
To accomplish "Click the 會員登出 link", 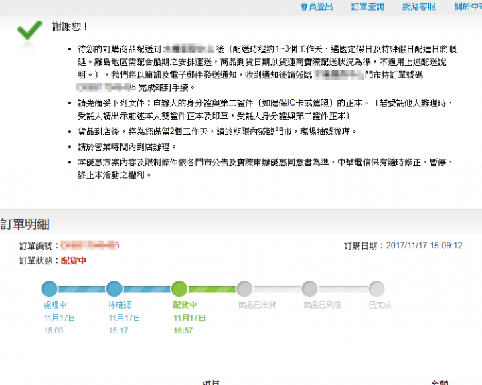I will point(316,7).
